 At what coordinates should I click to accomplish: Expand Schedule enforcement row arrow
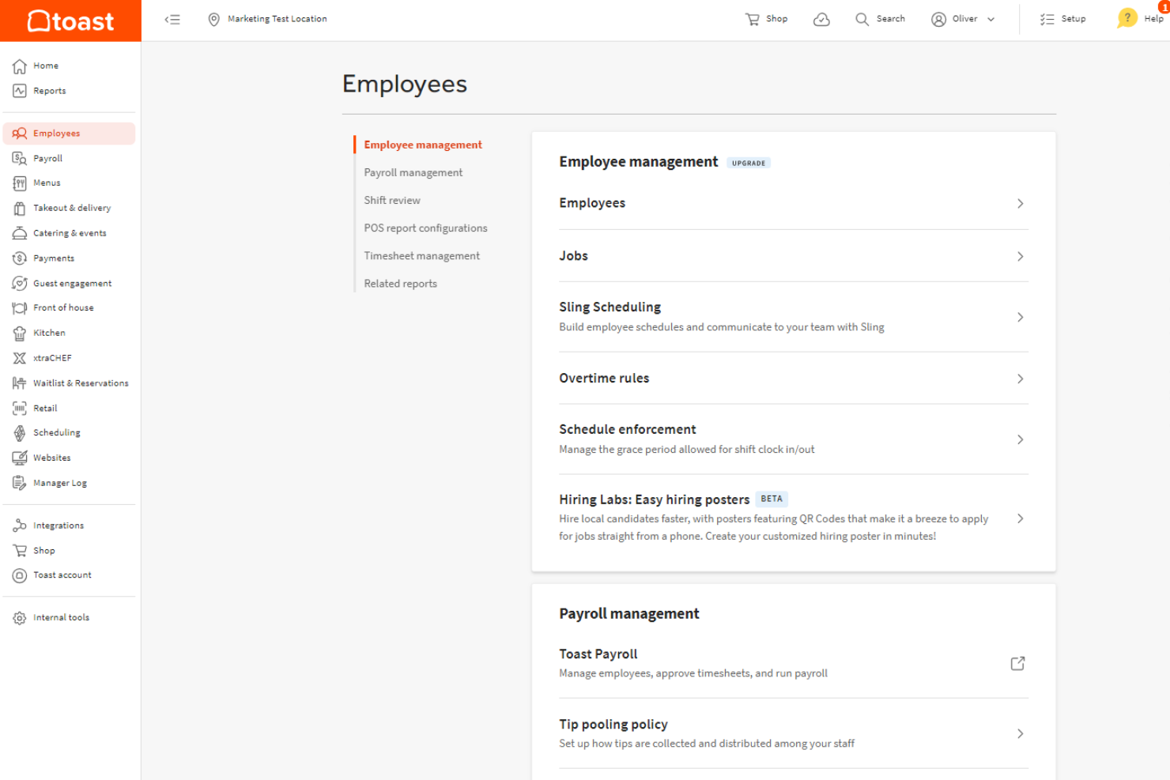tap(1020, 439)
